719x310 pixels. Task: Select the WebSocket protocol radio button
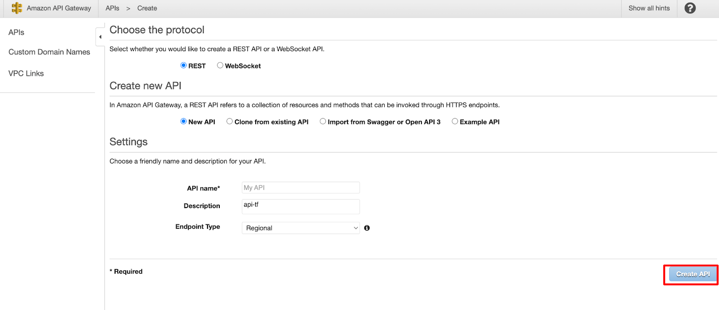(220, 65)
